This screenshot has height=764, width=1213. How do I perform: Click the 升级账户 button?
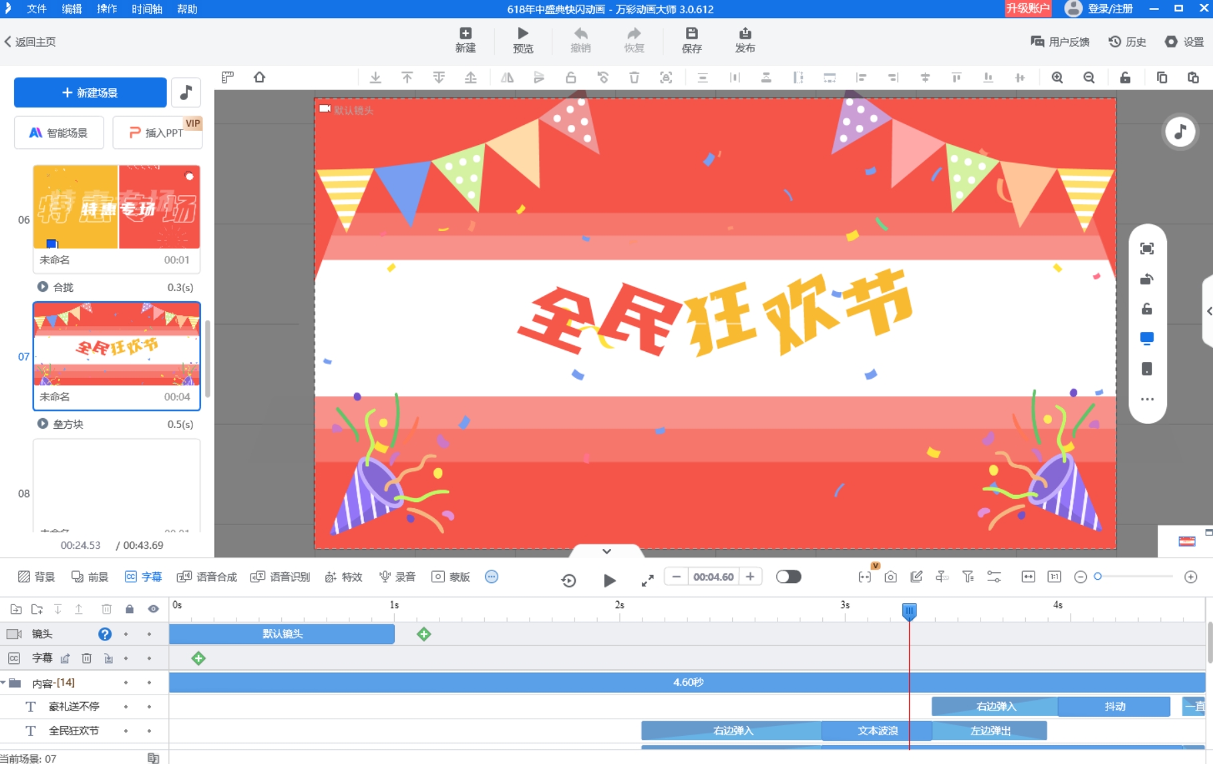(x=1028, y=9)
